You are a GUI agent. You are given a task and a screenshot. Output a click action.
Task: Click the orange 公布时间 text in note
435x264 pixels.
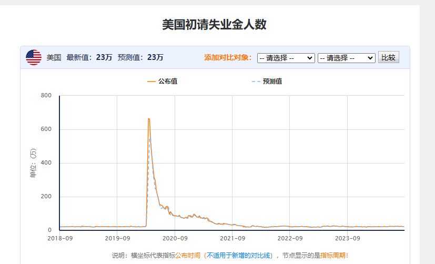click(x=188, y=256)
